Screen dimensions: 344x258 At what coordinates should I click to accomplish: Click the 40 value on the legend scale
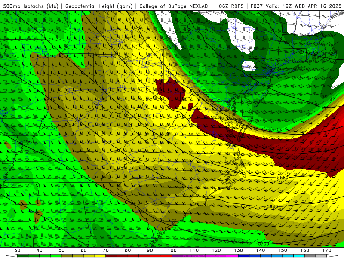pyautogui.click(x=40, y=250)
